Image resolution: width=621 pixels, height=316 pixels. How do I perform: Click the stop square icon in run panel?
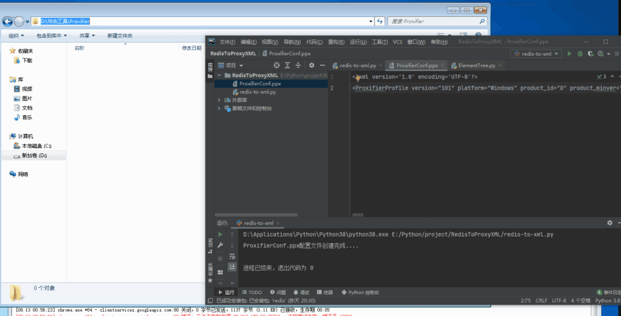(x=220, y=258)
